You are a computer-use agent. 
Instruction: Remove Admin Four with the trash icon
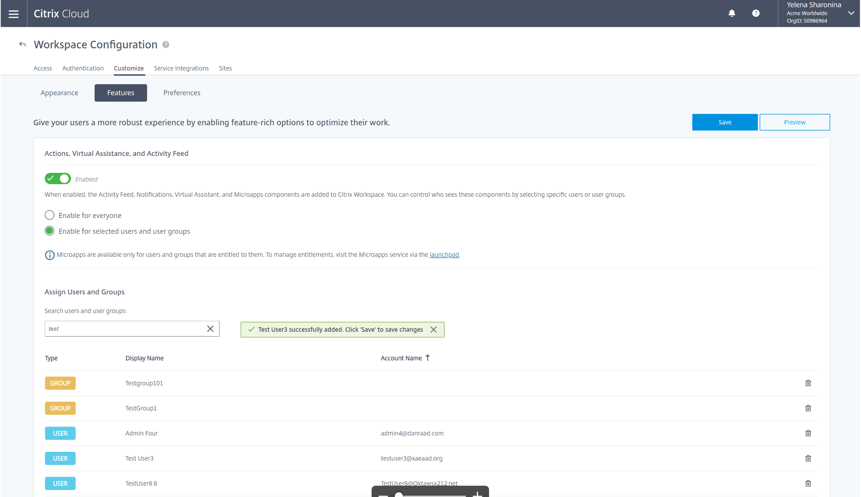click(808, 433)
